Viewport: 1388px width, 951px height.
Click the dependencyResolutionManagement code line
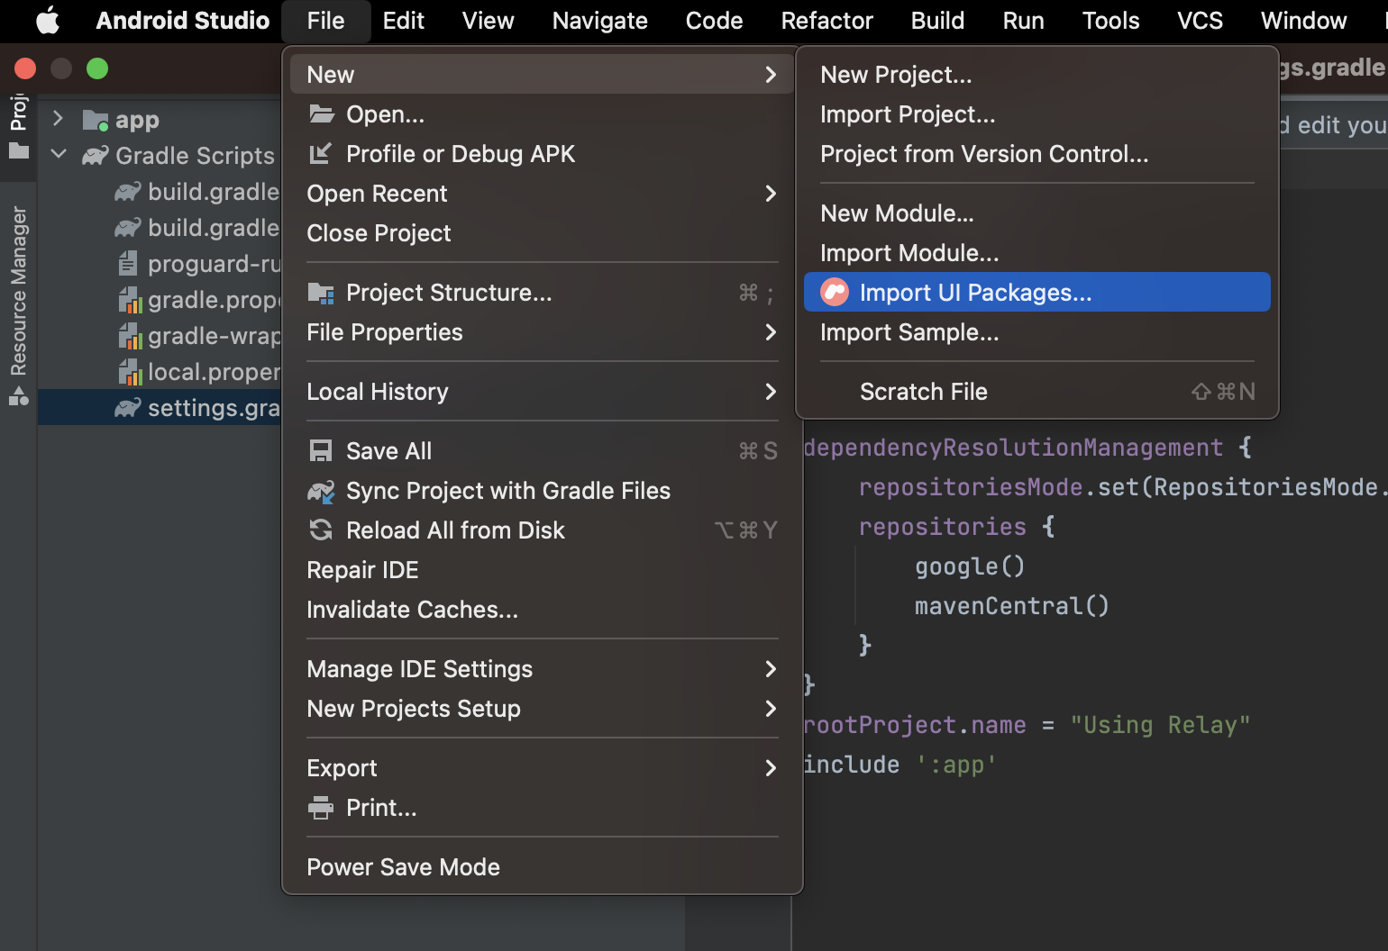[x=1027, y=448]
